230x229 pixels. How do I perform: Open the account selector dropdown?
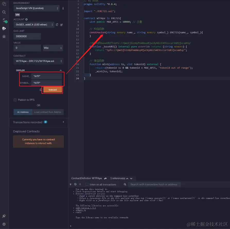[34, 25]
